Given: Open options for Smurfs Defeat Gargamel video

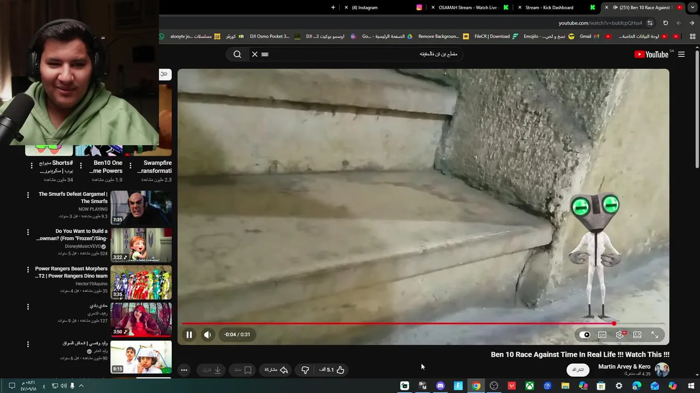Looking at the screenshot, I should 28,195.
